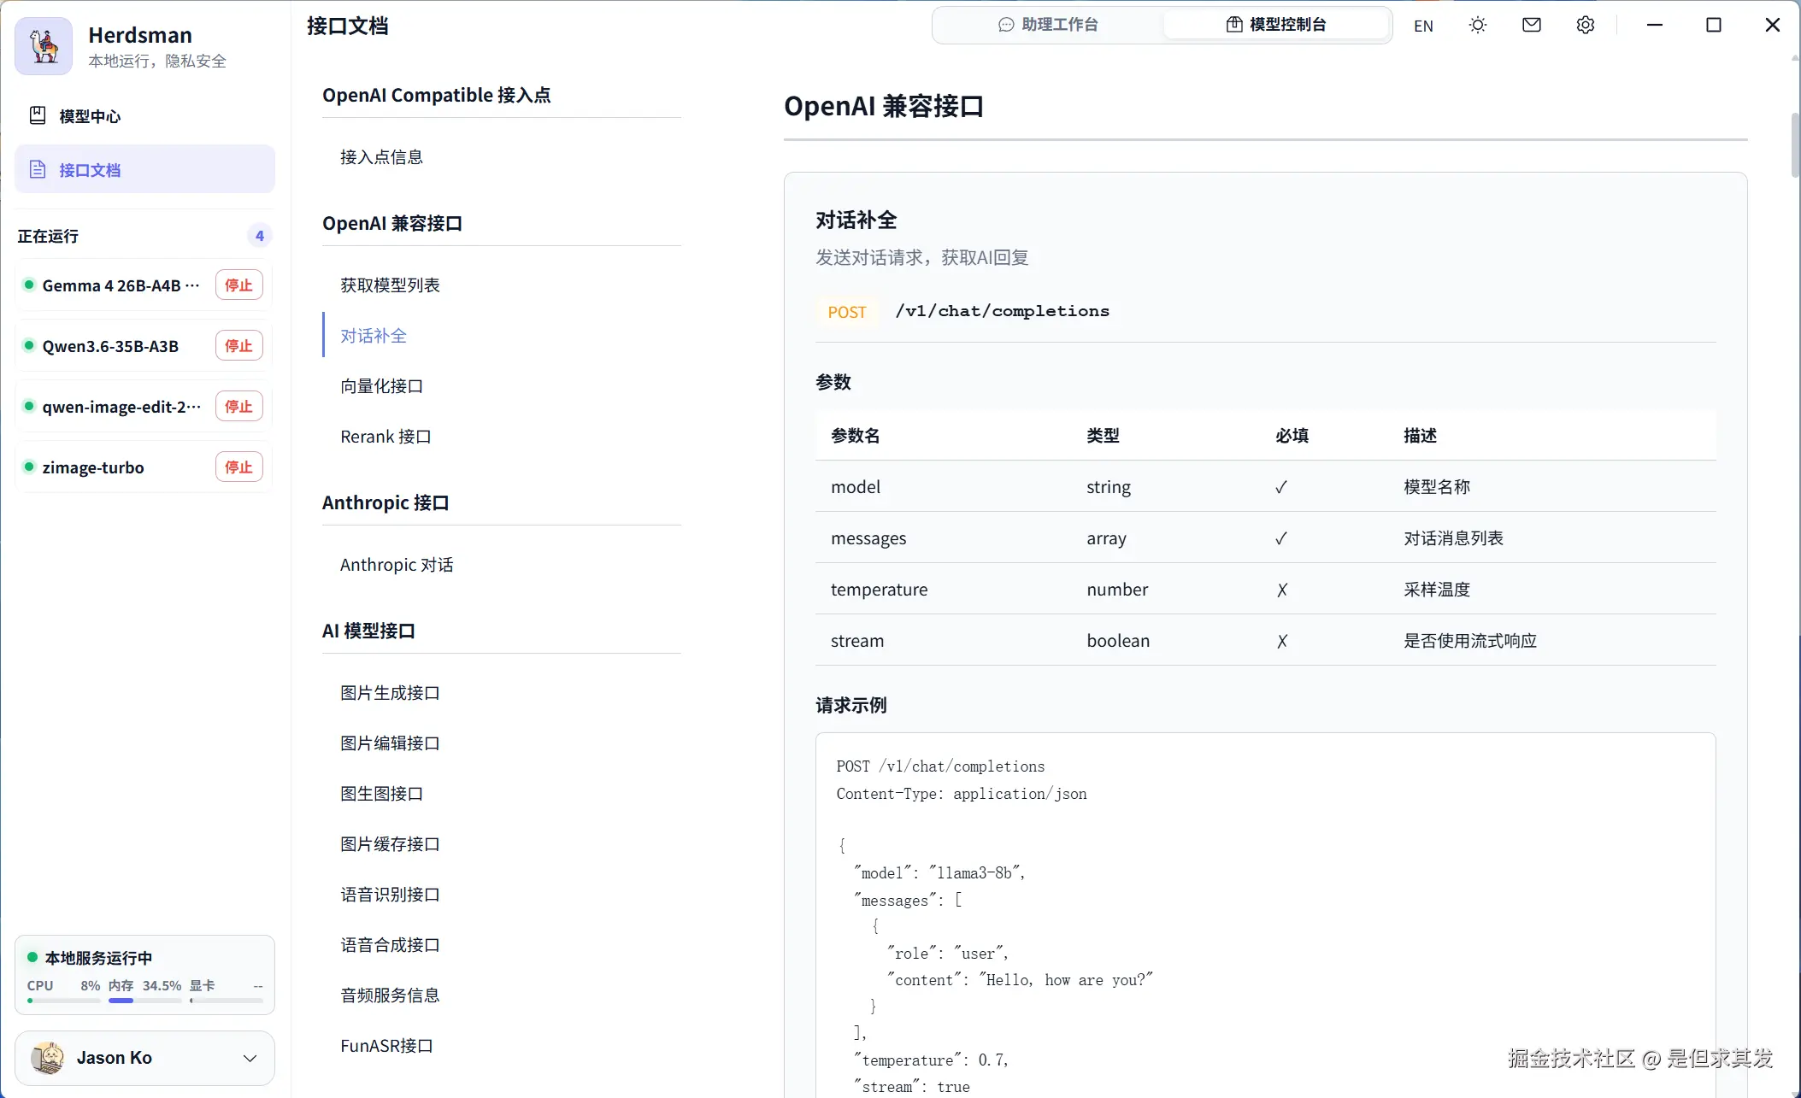Click the 是否使用流式响应 description cell
1801x1098 pixels.
coord(1470,641)
